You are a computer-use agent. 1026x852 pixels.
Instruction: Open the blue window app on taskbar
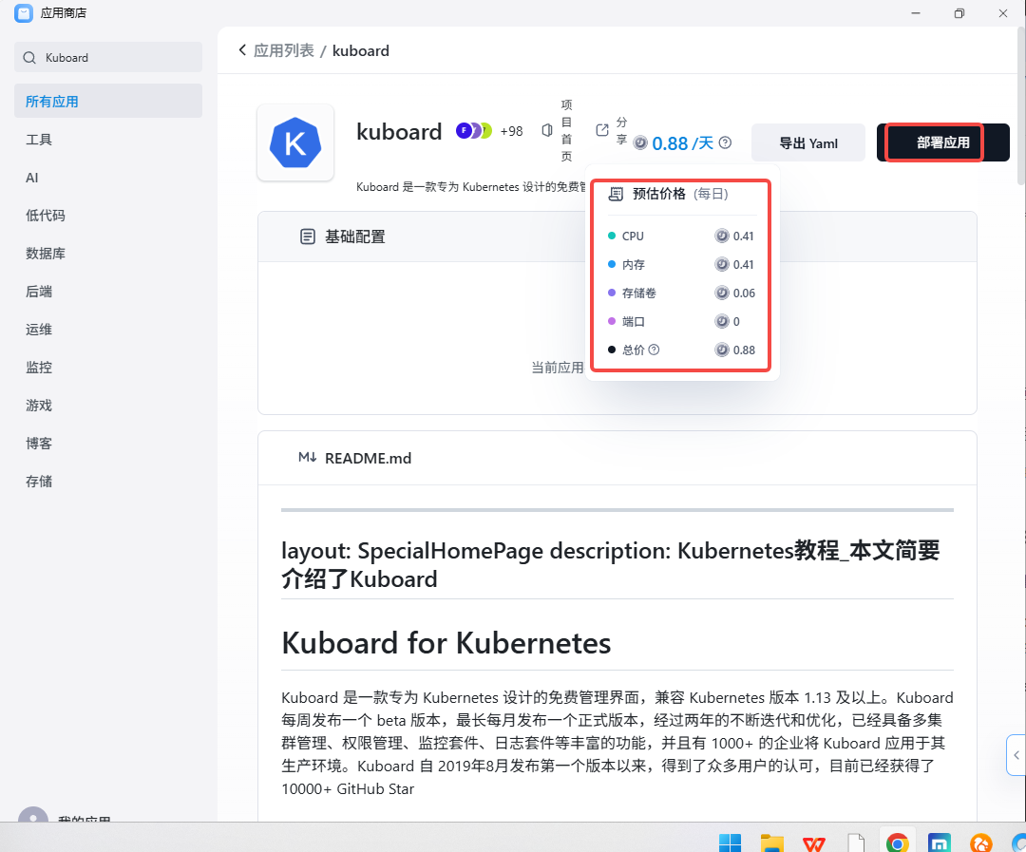click(x=940, y=843)
